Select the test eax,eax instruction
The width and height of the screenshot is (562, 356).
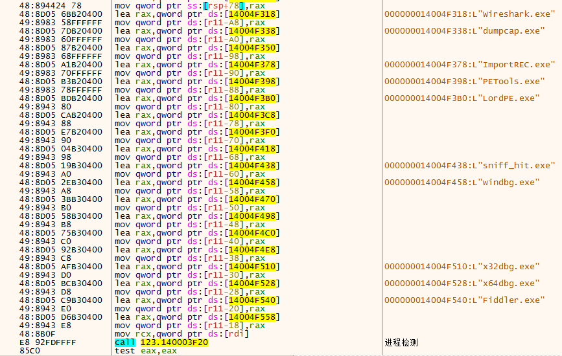[146, 351]
